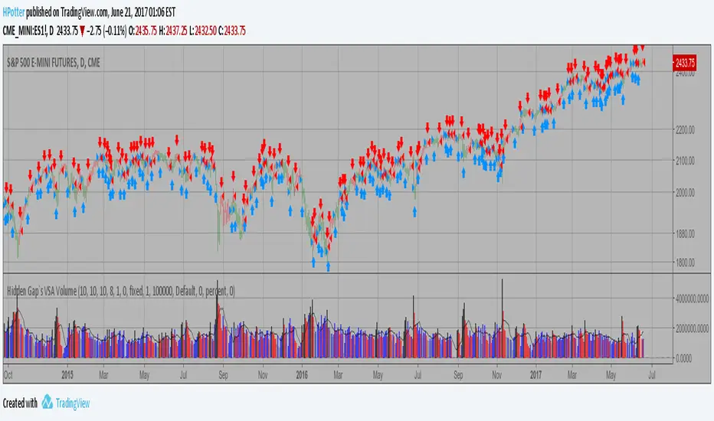Click the published June 21, 2017 01:06 EST text
This screenshot has height=421, width=714.
click(100, 12)
